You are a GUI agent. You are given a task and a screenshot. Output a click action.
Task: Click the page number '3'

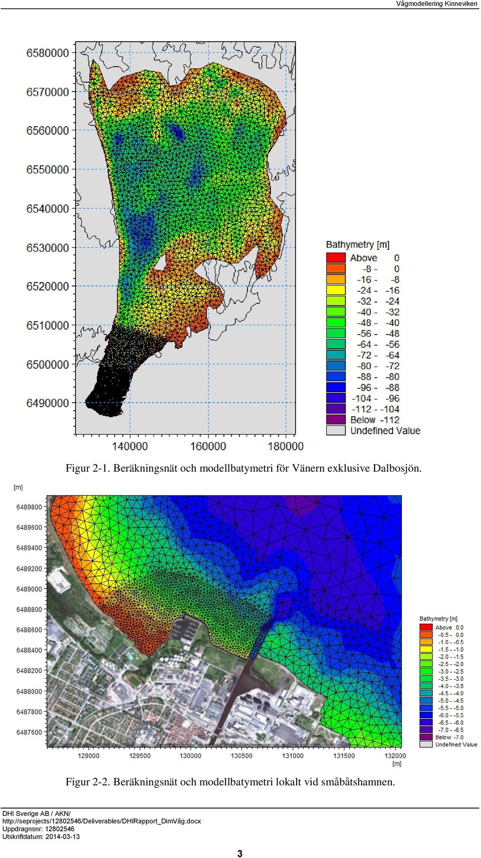pos(240,853)
